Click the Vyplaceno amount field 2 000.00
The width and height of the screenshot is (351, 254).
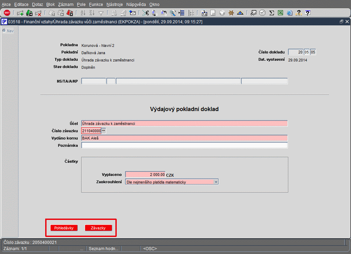click(145, 174)
